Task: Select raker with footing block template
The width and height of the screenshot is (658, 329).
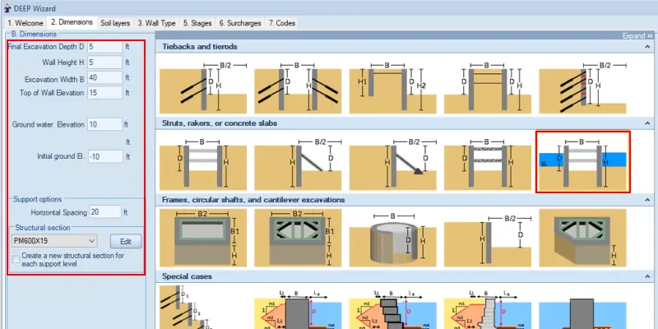Action: [393, 163]
